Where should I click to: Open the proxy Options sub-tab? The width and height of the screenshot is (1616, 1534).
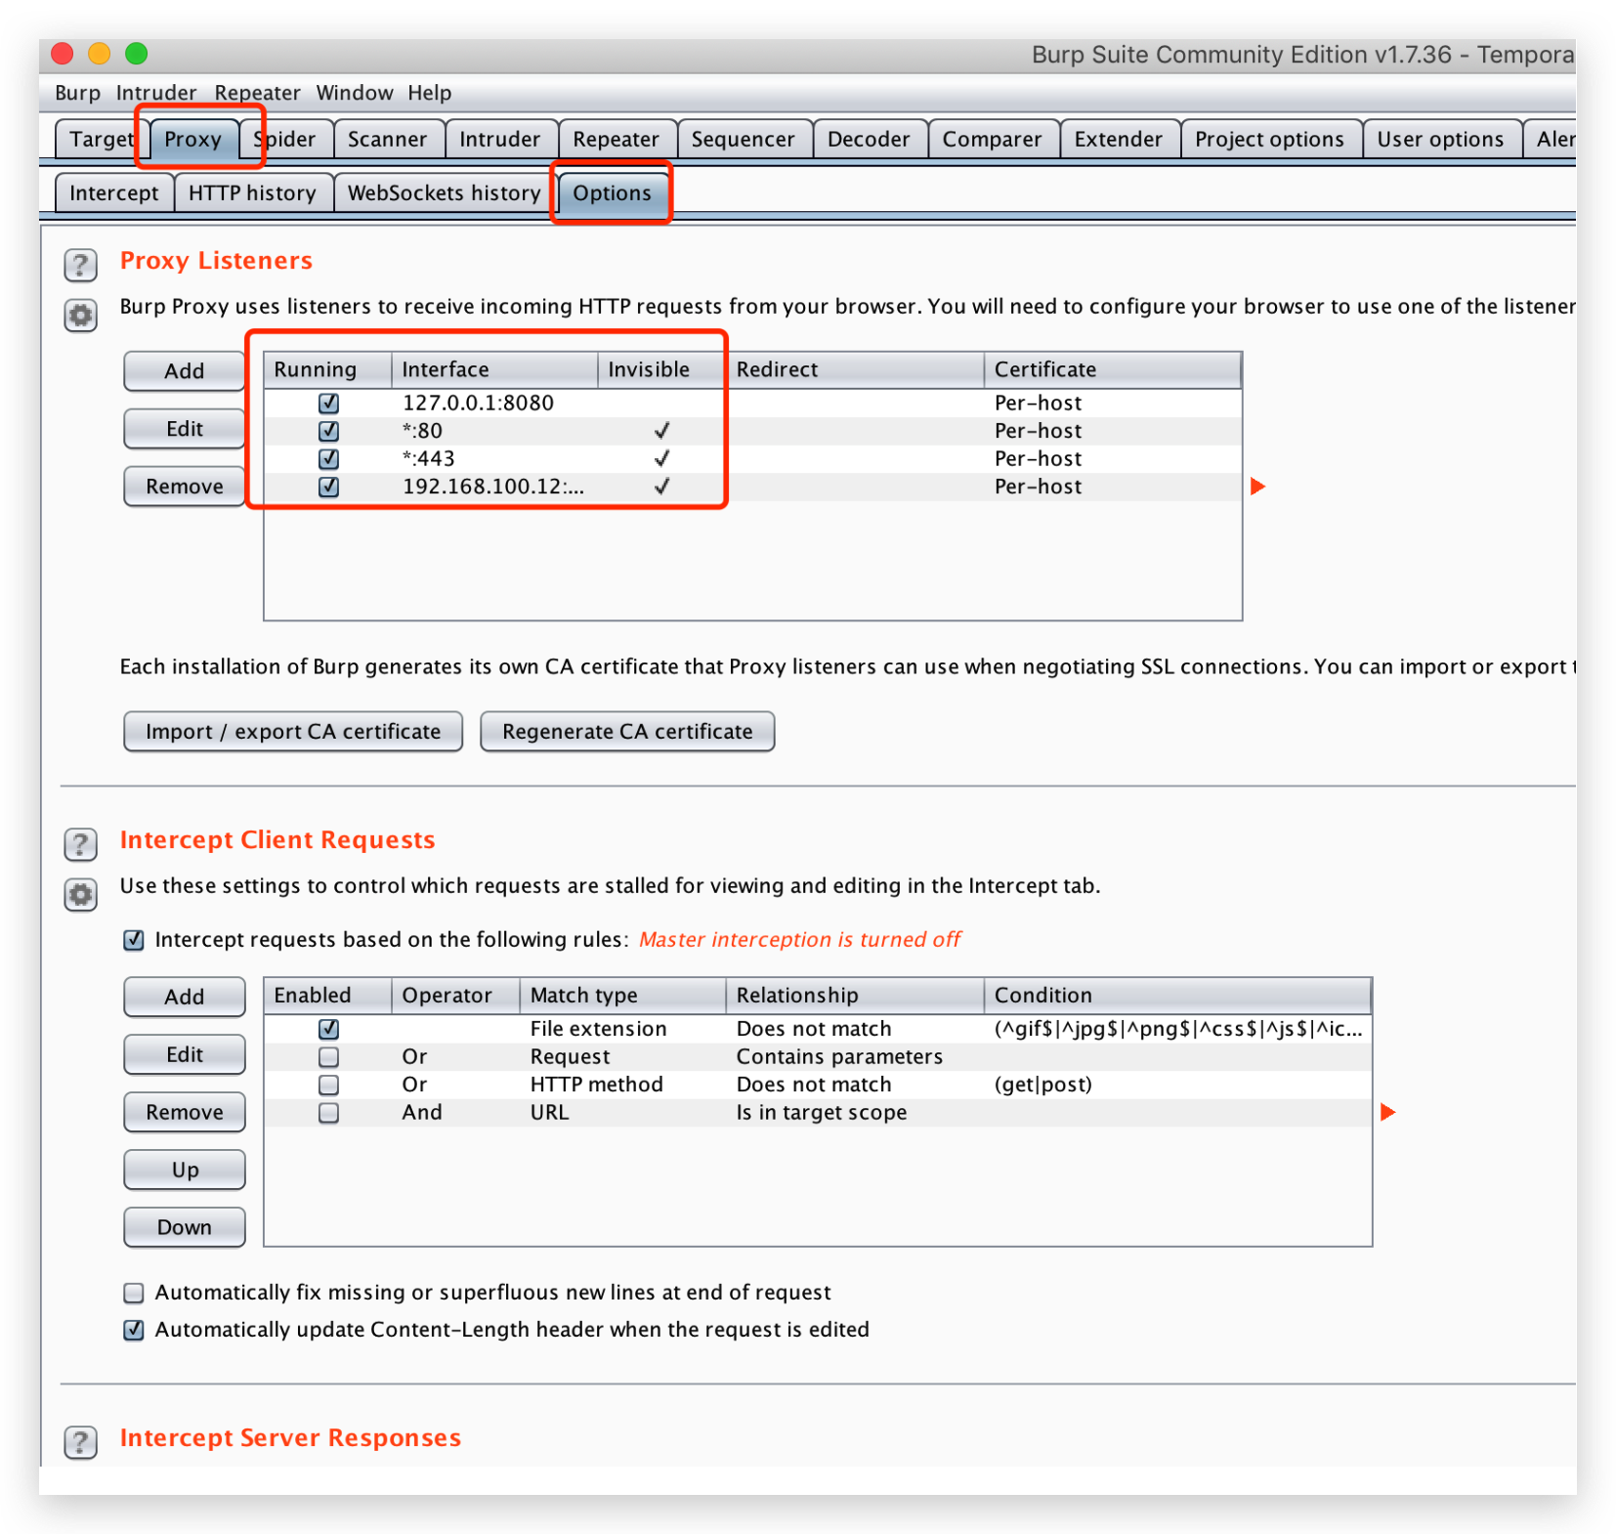click(x=613, y=192)
